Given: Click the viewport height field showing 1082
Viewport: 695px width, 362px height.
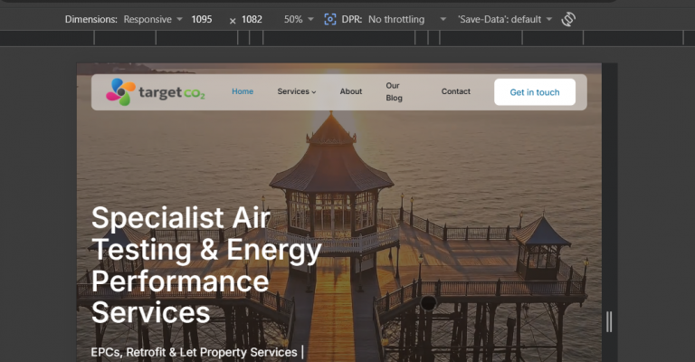Looking at the screenshot, I should 252,19.
